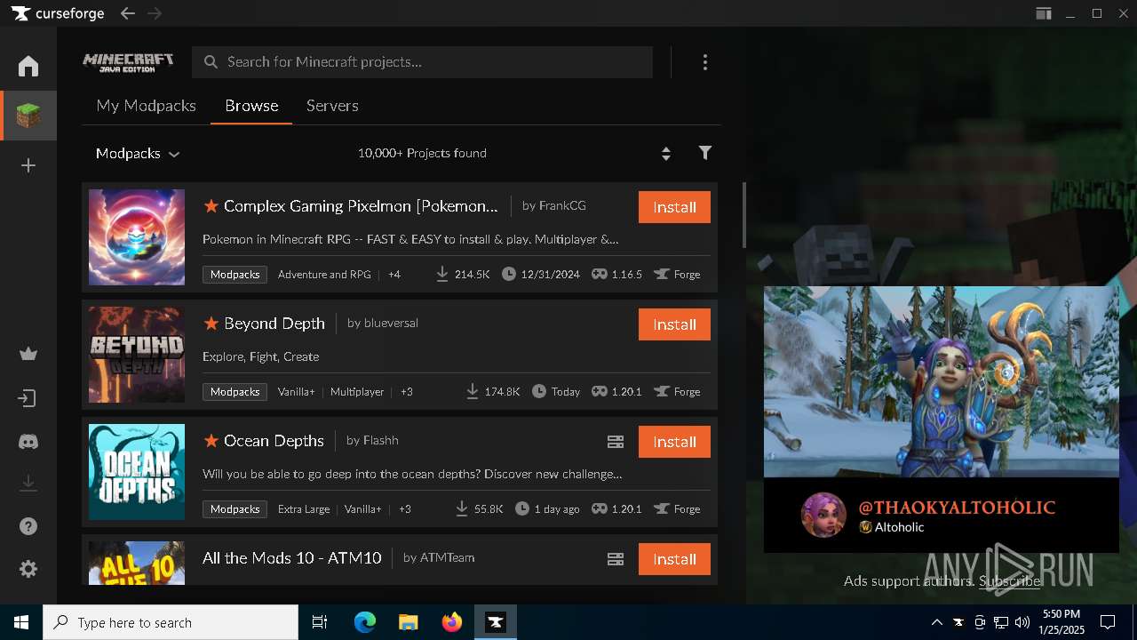Open the CurseForge home page icon
The width and height of the screenshot is (1137, 640).
tap(28, 66)
